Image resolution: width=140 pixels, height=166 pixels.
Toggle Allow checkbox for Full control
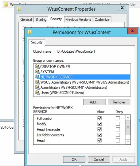(100, 118)
